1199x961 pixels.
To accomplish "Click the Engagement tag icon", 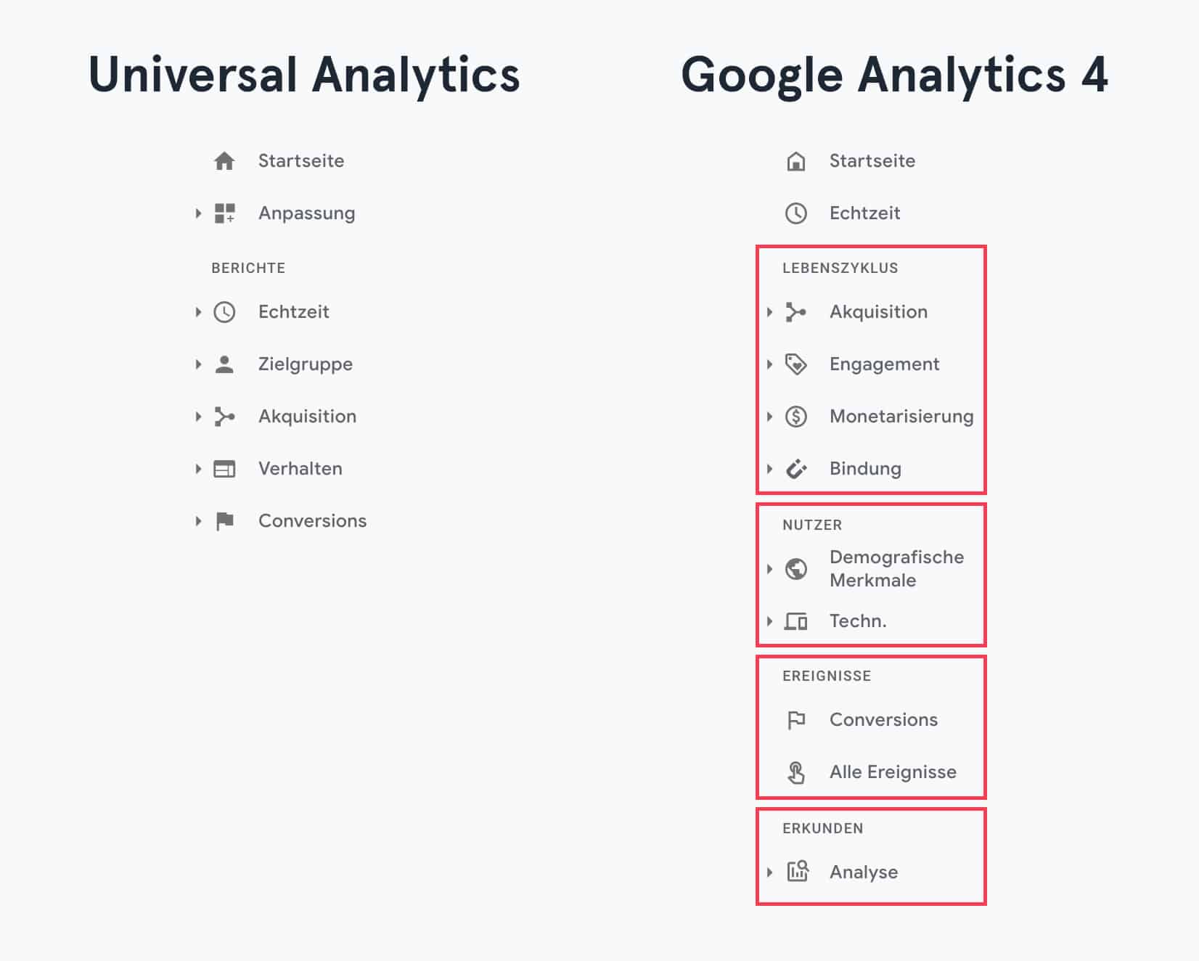I will 796,364.
